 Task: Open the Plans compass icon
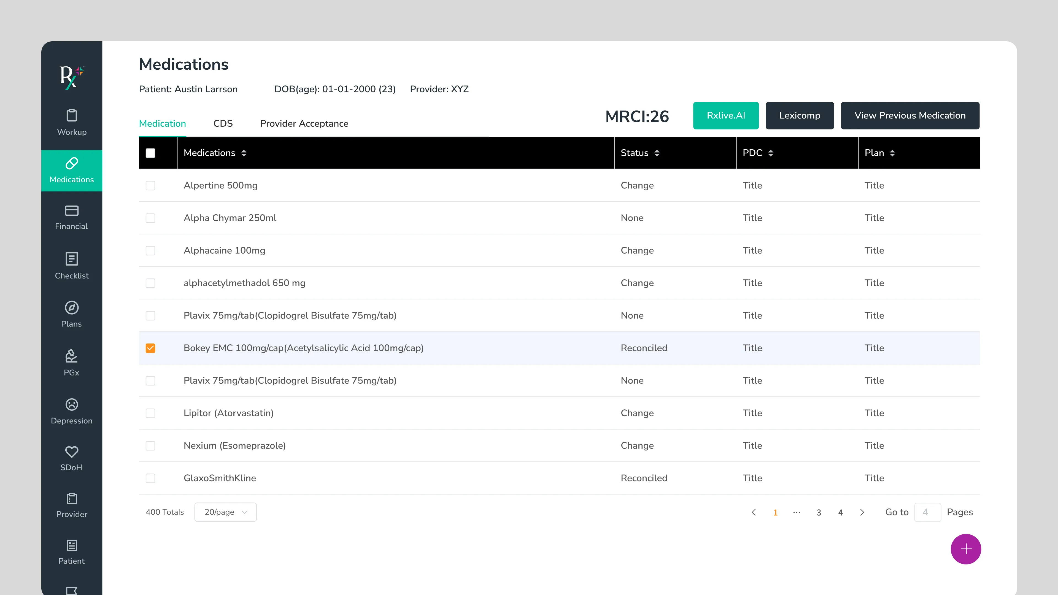(x=71, y=308)
